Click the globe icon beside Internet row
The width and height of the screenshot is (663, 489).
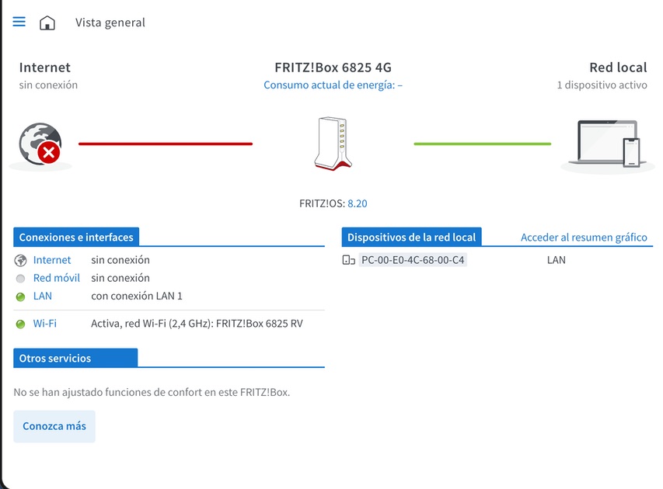pyautogui.click(x=20, y=261)
